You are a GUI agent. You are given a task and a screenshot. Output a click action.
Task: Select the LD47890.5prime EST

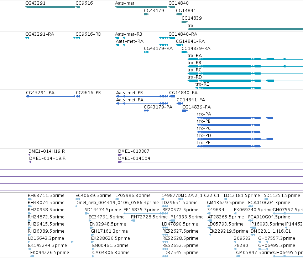coord(165,228)
